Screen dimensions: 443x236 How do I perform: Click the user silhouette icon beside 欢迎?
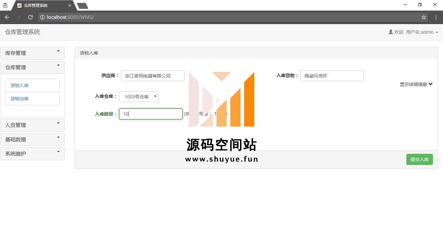click(x=391, y=32)
